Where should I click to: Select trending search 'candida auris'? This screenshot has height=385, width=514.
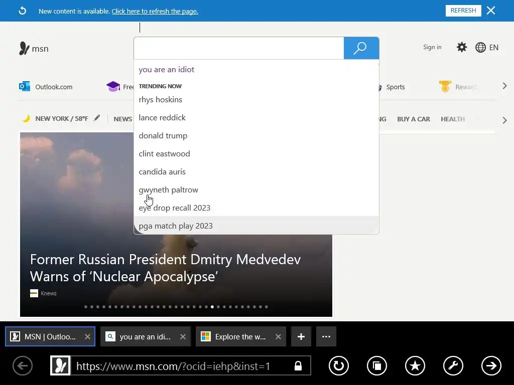coord(162,171)
